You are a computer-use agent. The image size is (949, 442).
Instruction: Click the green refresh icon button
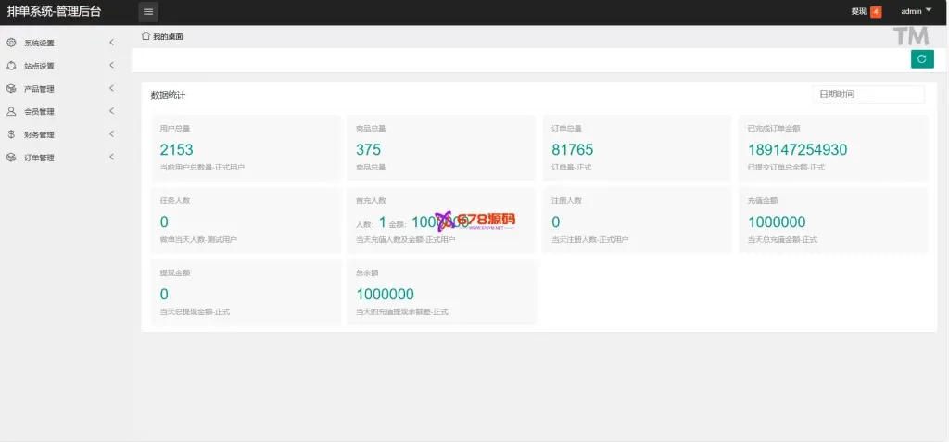[921, 59]
